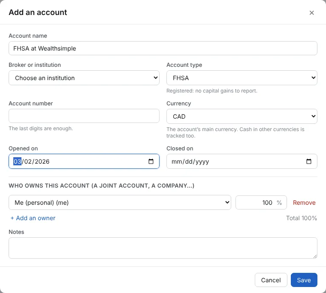Click the 'Notes' label

16,232
